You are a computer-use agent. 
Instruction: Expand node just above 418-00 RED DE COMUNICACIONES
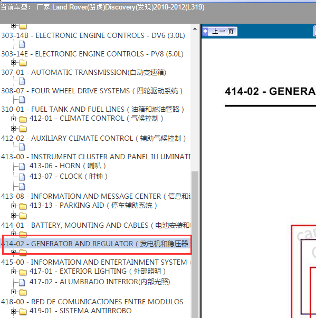[13, 292]
